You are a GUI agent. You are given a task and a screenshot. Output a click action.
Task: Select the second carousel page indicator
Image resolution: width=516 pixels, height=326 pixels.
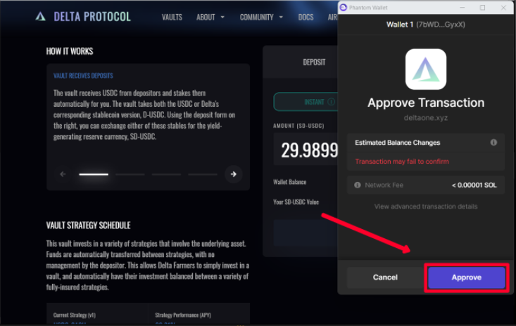130,174
